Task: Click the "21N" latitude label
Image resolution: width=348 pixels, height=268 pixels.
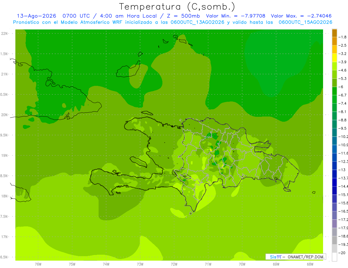Action: coord(4,74)
